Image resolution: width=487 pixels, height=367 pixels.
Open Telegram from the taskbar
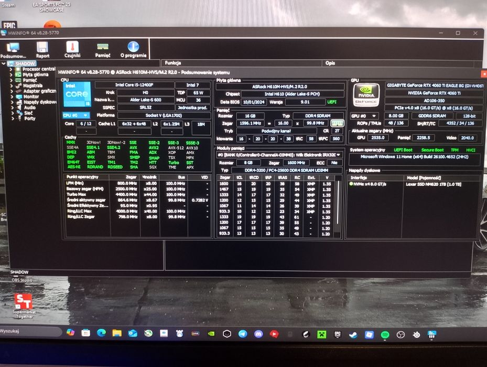(x=243, y=334)
